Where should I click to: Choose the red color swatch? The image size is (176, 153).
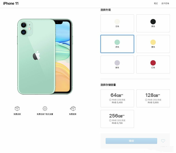[153, 64]
